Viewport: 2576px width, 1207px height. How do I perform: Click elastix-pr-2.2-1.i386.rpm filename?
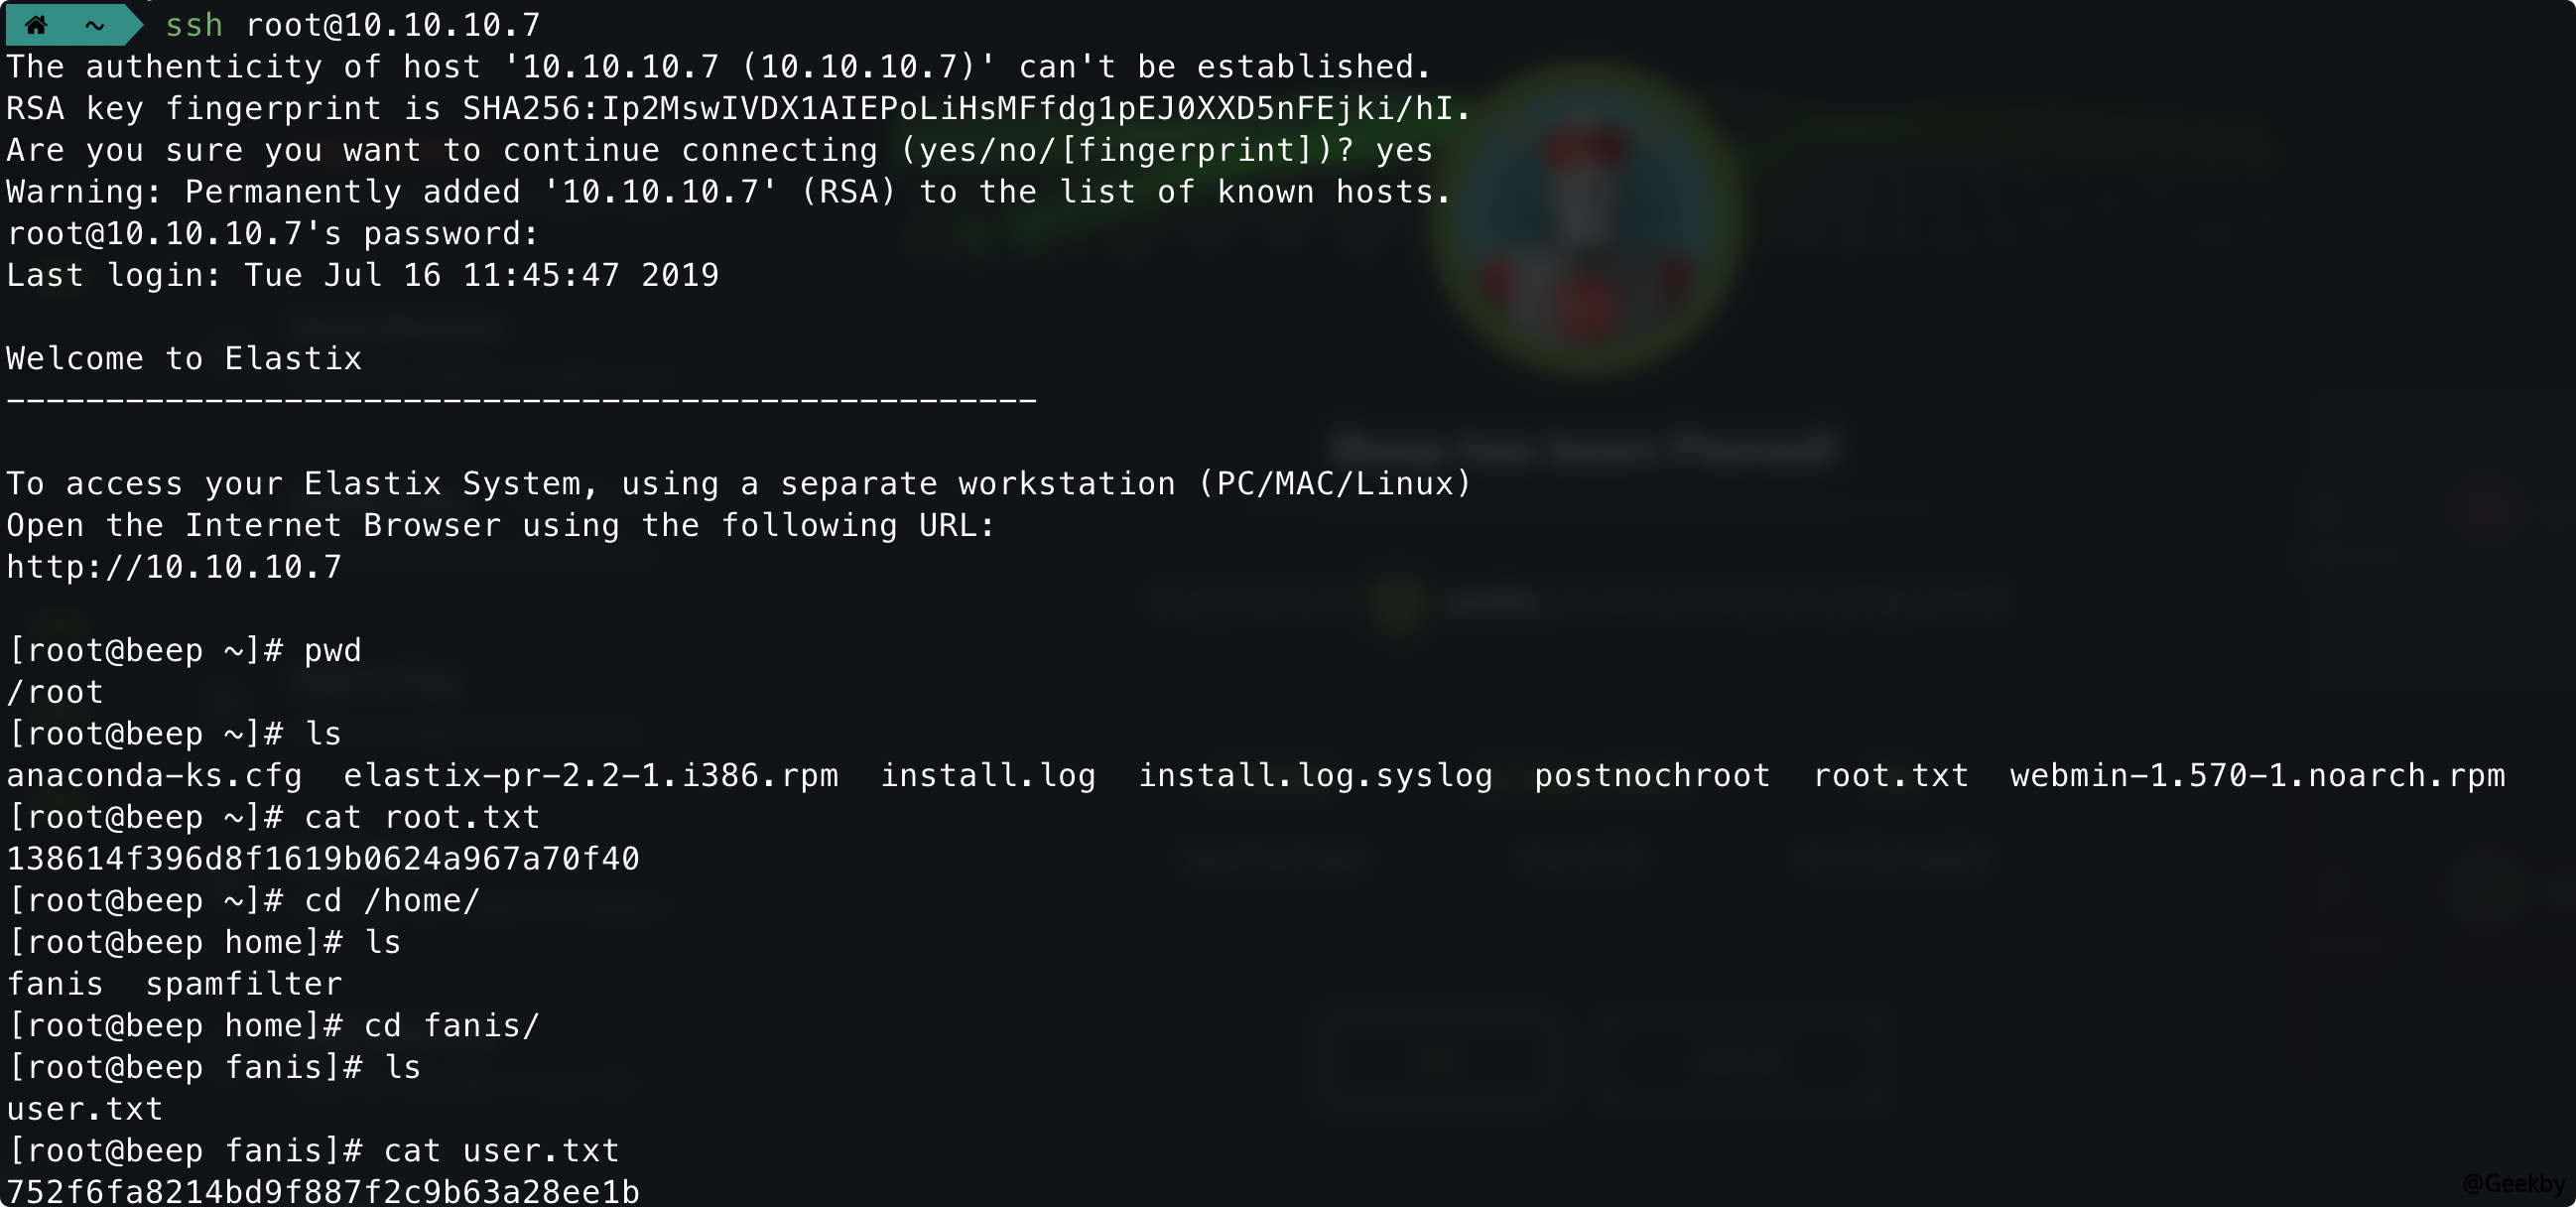tap(590, 775)
